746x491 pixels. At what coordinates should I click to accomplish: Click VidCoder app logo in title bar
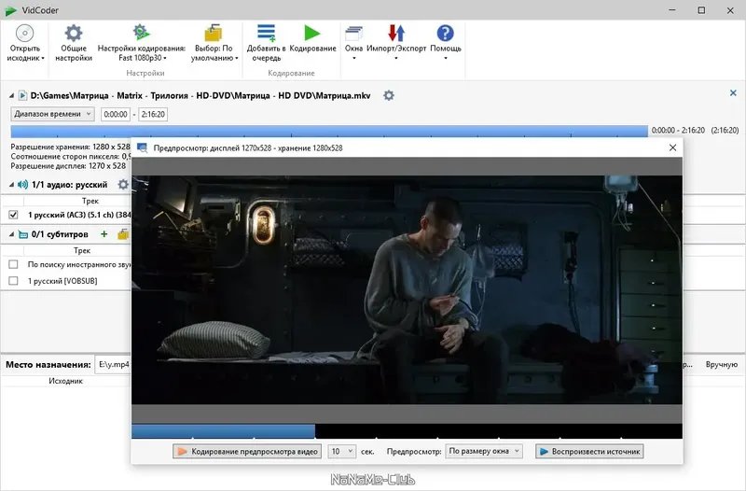10,10
